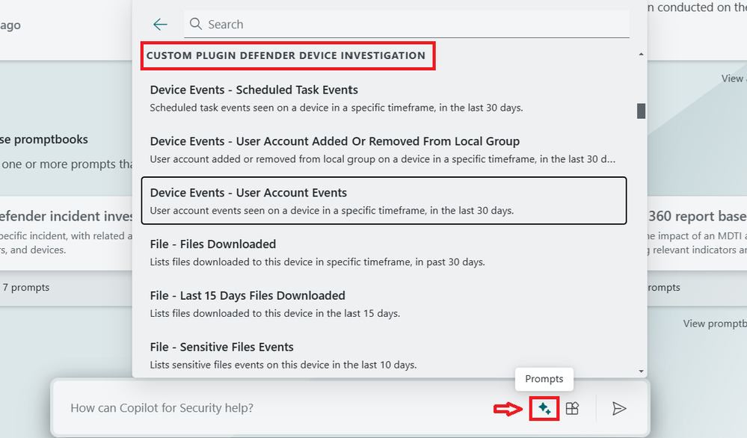Select File - Last 15 Days Files Downloaded
The image size is (747, 438).
[384, 303]
